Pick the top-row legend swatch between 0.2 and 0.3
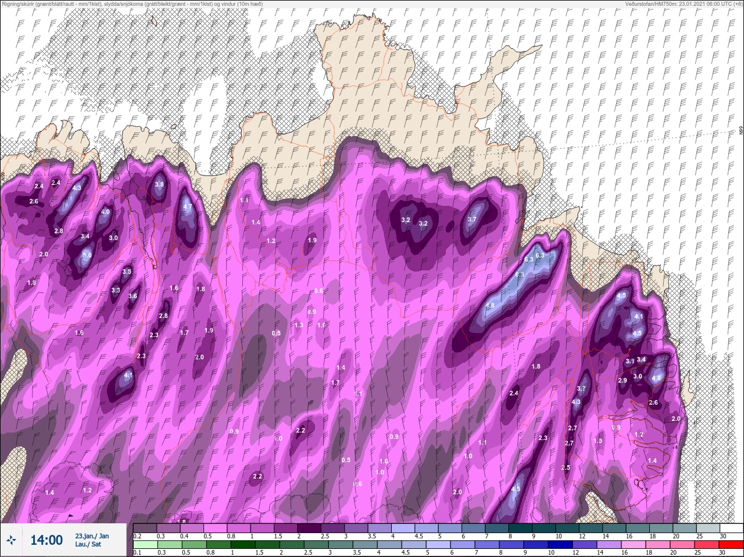Screen dimensions: 744x557 tap(145, 528)
